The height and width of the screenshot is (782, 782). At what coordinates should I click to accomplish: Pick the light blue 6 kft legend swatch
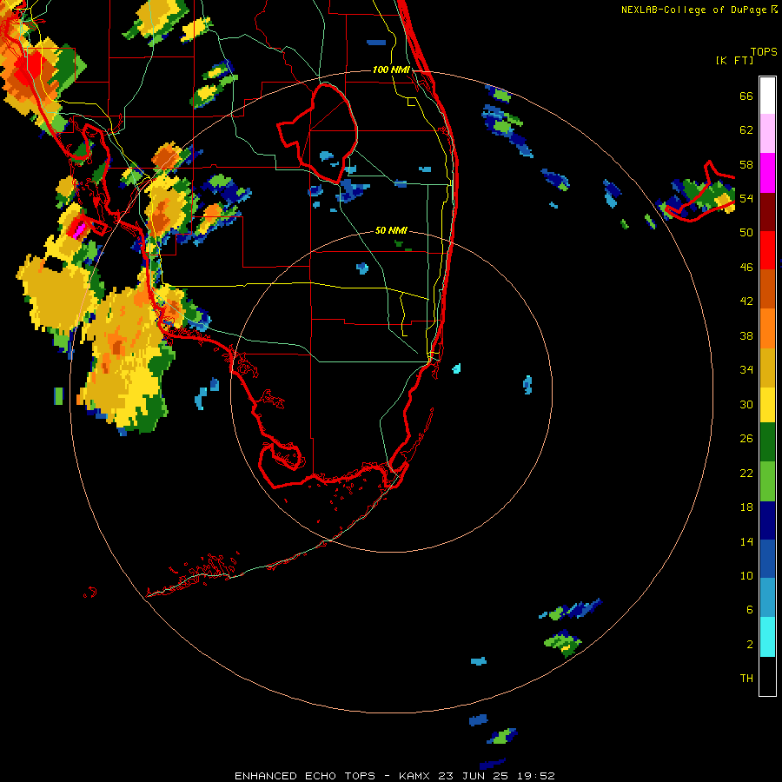click(x=767, y=598)
